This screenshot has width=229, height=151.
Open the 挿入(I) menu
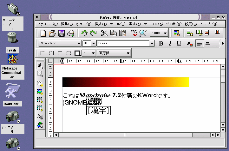click(101, 24)
